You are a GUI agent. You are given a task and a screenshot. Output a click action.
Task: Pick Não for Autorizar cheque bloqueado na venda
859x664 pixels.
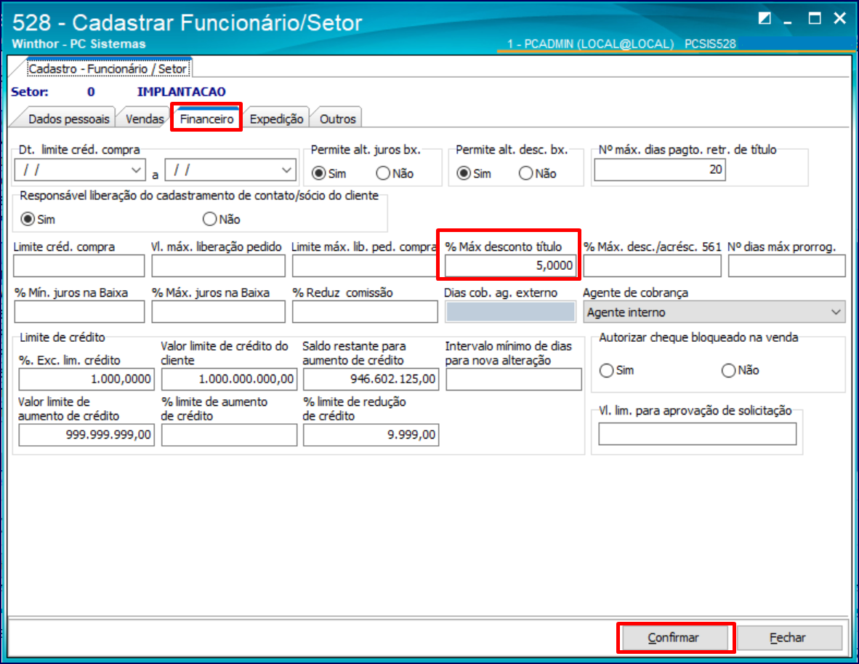[740, 370]
